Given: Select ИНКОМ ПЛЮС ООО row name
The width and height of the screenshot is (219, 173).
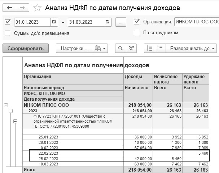Looking at the screenshot, I should click(47, 105).
